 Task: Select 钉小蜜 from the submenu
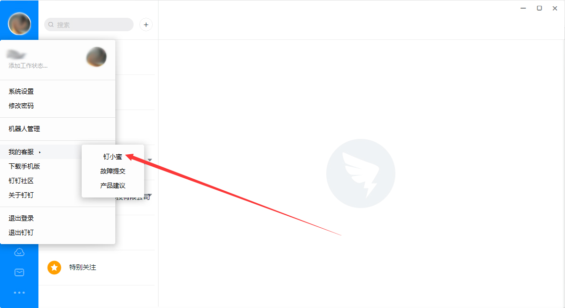[113, 157]
